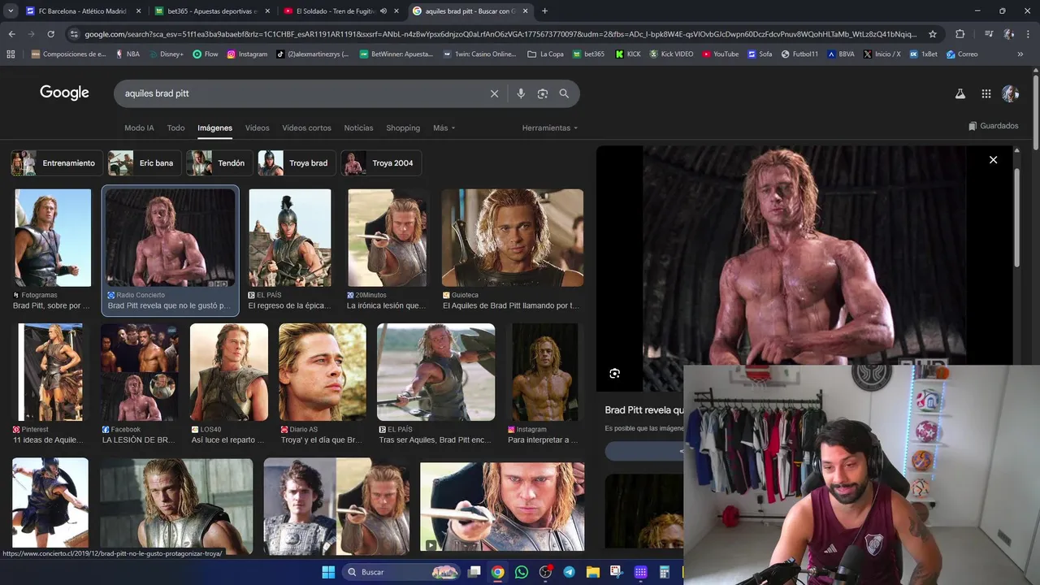Open the Diario AS image result
This screenshot has height=585, width=1040.
323,372
